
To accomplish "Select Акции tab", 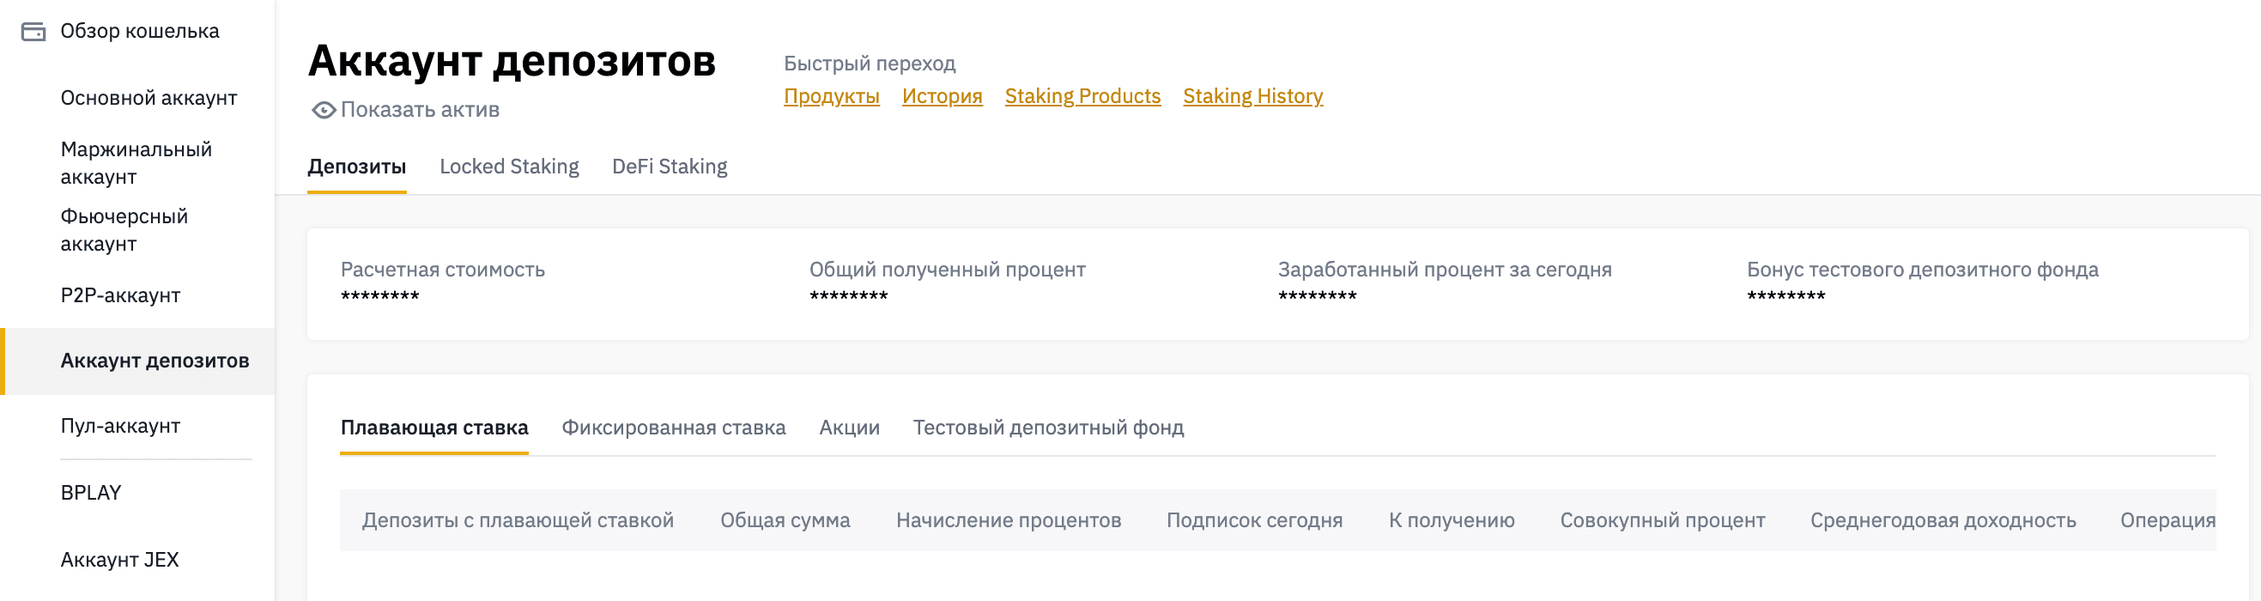I will [849, 428].
